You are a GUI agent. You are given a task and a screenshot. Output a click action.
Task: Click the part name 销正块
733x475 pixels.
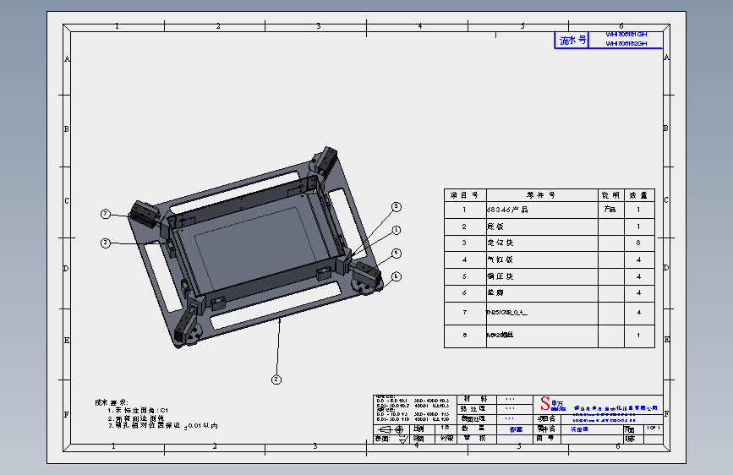(500, 276)
